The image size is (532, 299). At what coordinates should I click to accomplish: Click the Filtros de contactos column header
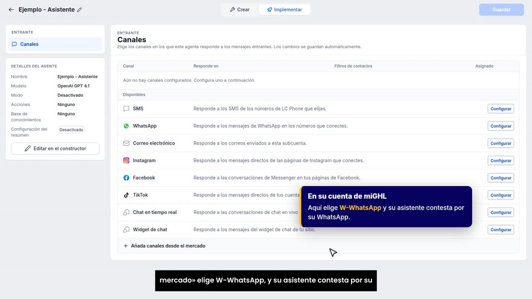(353, 66)
